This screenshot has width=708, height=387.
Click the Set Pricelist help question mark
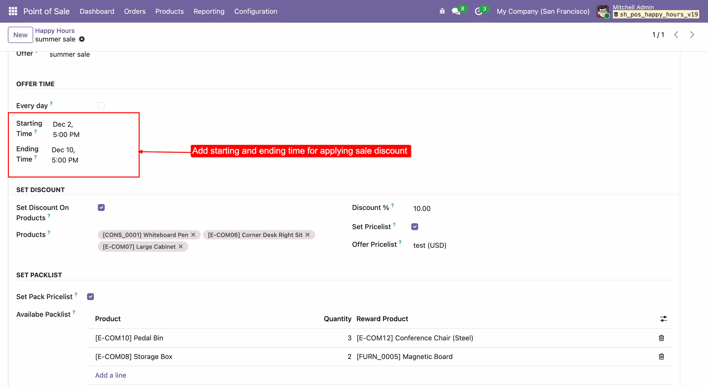[x=394, y=225]
